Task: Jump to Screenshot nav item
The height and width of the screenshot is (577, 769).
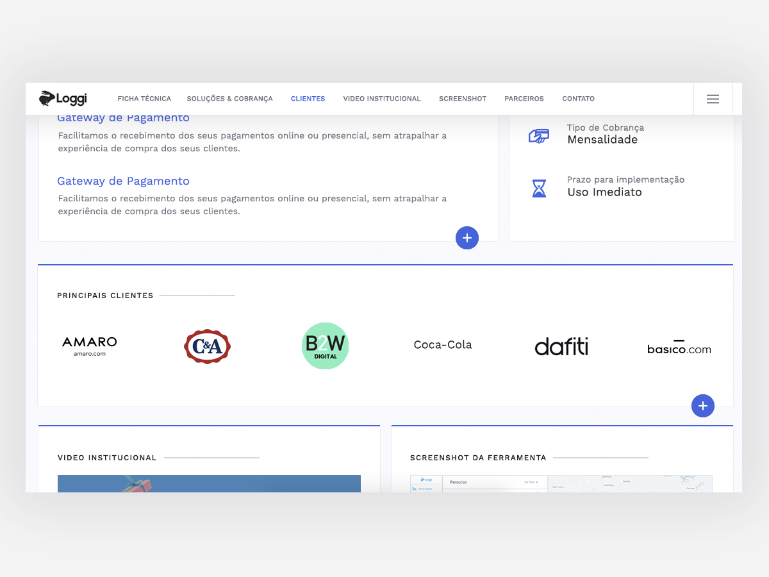Action: click(x=463, y=99)
